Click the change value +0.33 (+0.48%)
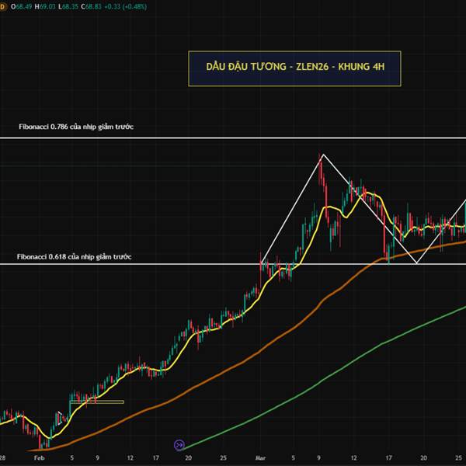 click(125, 6)
